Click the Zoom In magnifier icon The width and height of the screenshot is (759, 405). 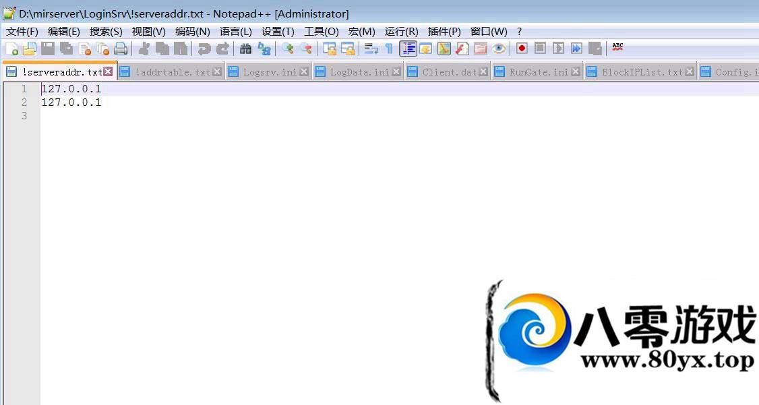288,49
